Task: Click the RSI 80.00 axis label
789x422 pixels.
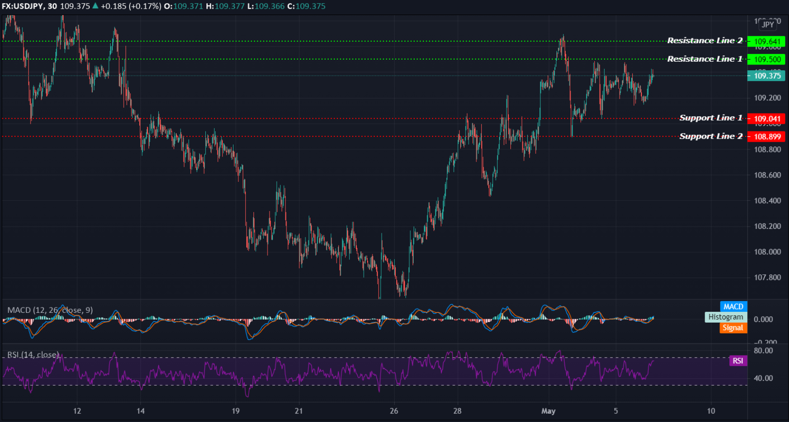Action: (x=763, y=351)
